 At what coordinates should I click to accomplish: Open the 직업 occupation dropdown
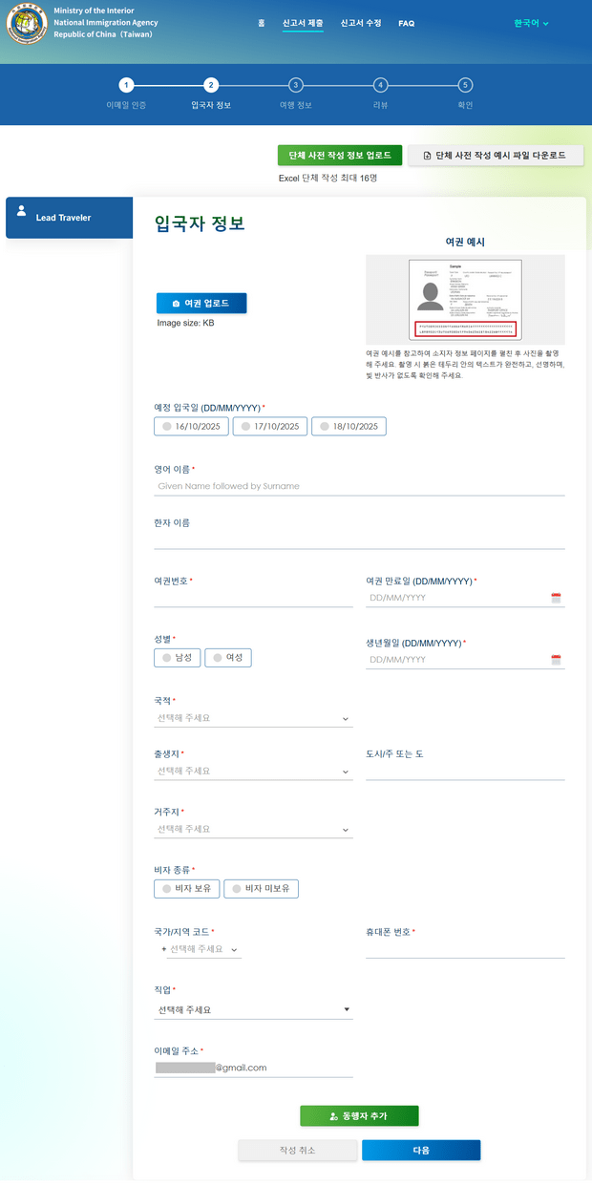point(253,1009)
